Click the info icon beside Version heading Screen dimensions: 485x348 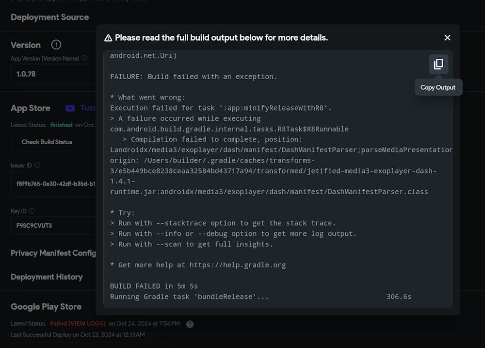(56, 45)
